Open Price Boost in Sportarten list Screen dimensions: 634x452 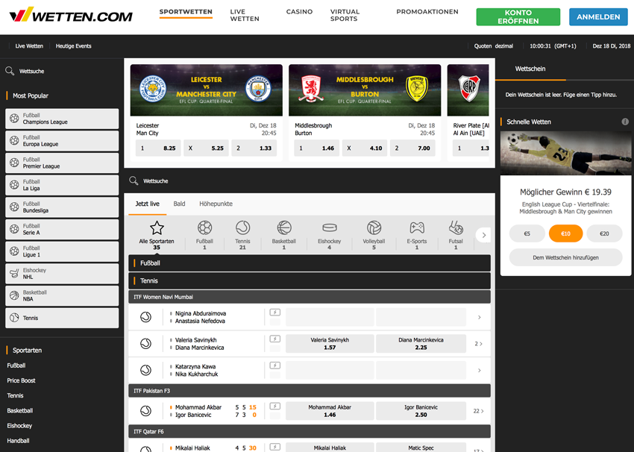pos(21,380)
